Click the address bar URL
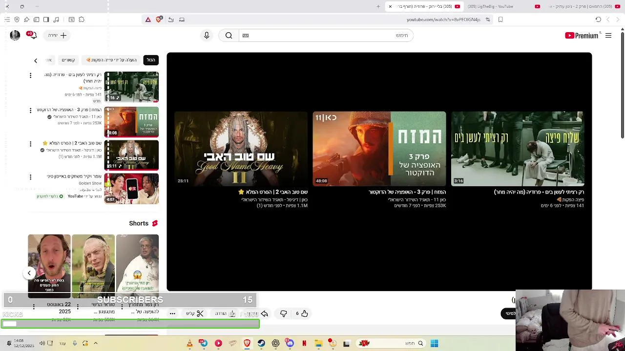 click(443, 19)
